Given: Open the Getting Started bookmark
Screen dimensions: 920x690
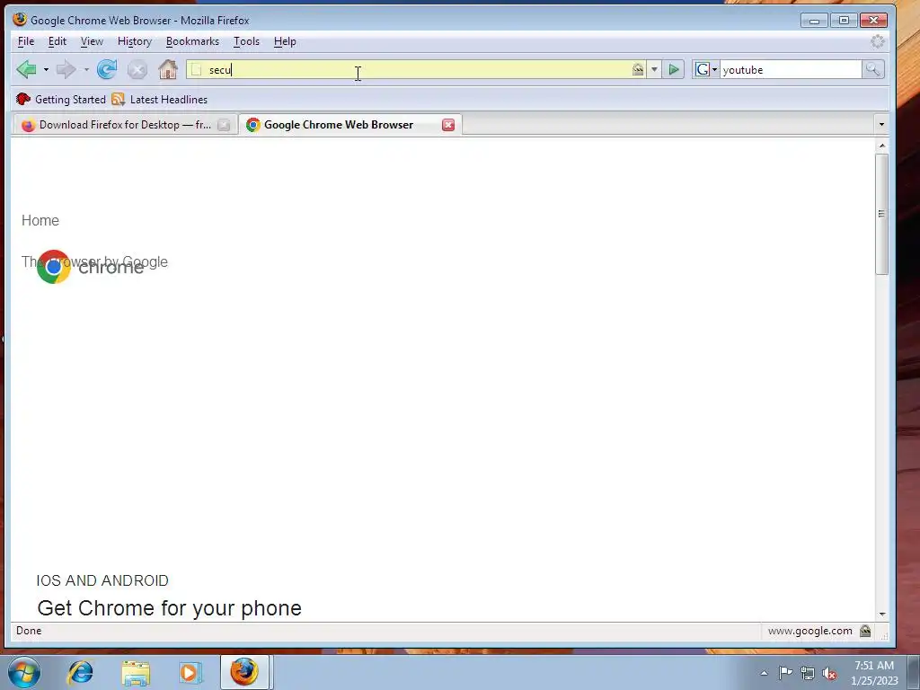Looking at the screenshot, I should pos(61,99).
